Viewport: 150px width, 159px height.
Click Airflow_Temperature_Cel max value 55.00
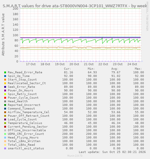point(139,112)
